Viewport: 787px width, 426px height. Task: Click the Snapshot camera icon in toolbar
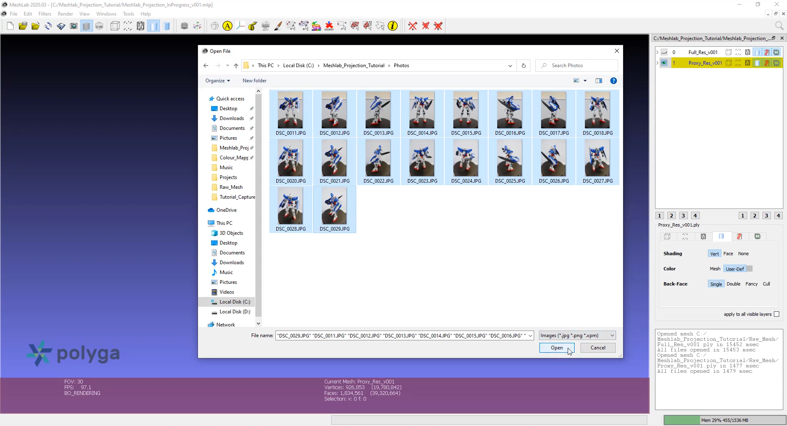[74, 26]
